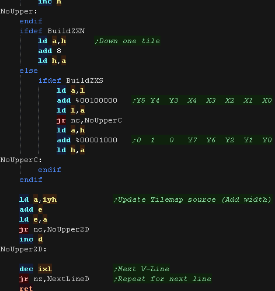275x291 pixels.
Task: Click the NoUpper: label line
Action: pos(19,12)
